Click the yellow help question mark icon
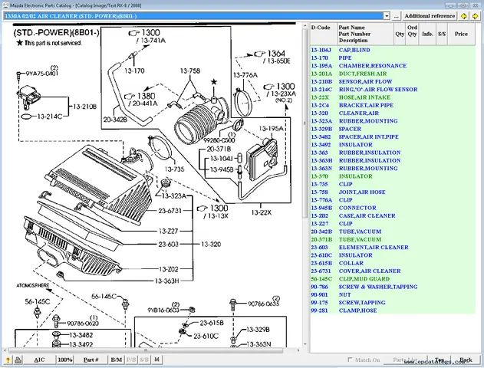This screenshot has width=484, height=368. pyautogui.click(x=8, y=360)
